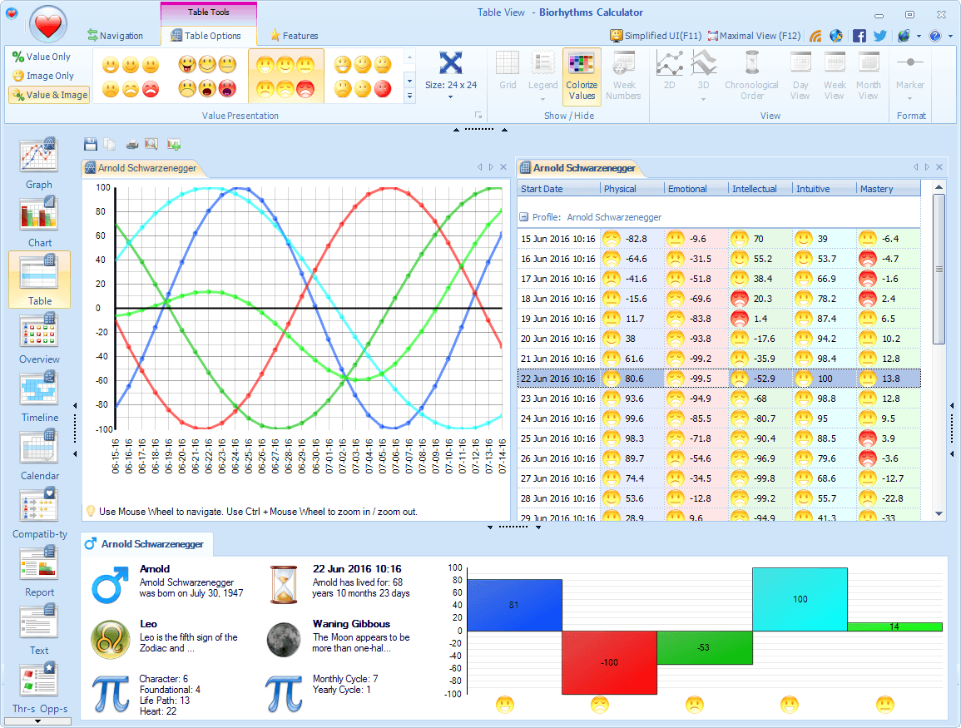The image size is (961, 728).
Task: Click the red -100 bar in bottom chart
Action: (609, 662)
